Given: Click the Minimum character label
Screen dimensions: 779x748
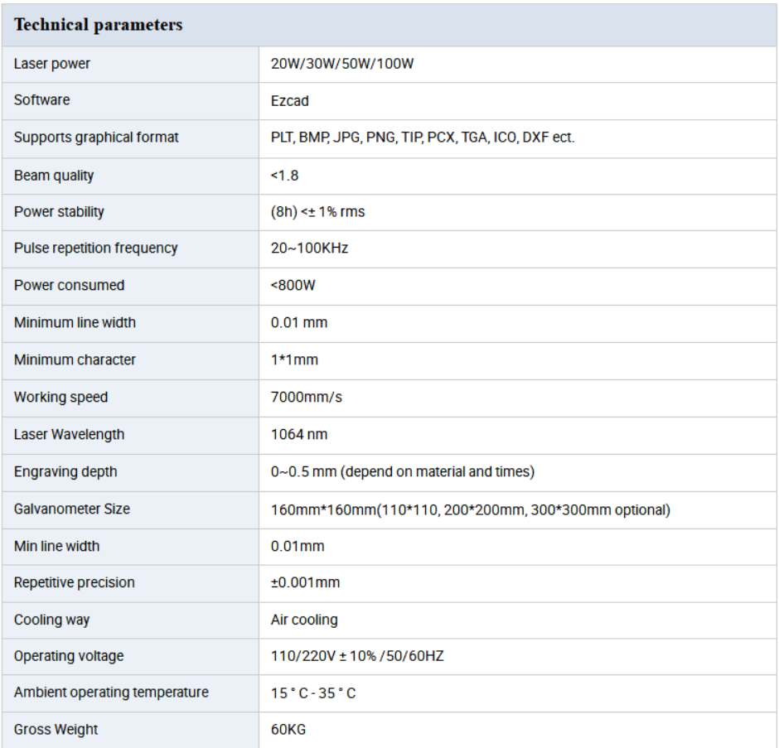Looking at the screenshot, I should tap(75, 360).
